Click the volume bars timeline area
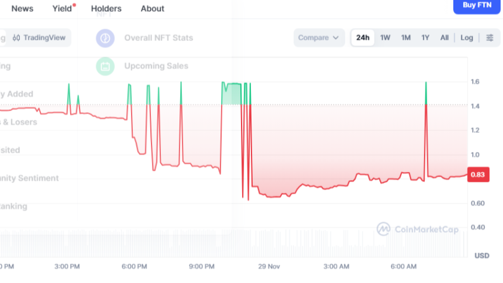This screenshot has height=283, width=503. pos(233,243)
